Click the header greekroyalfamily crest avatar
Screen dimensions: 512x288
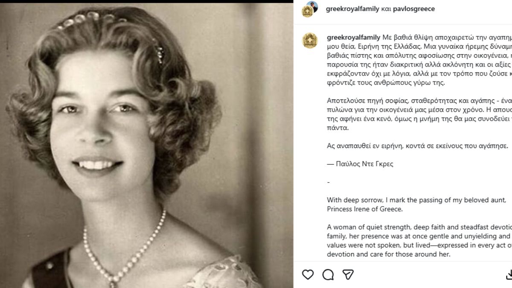coord(307,12)
